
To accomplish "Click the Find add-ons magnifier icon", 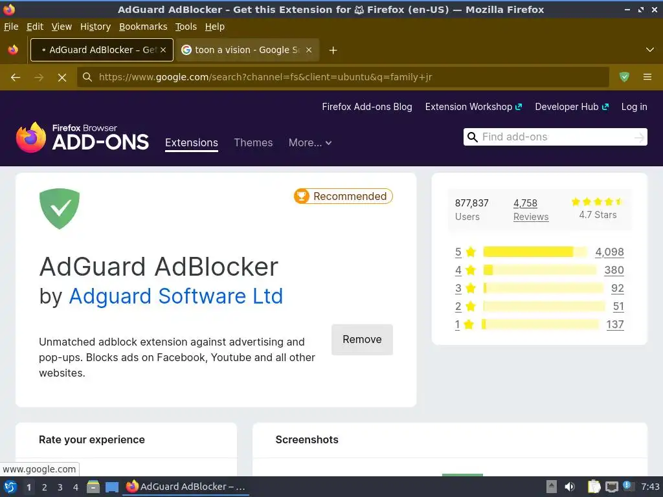I will click(473, 137).
